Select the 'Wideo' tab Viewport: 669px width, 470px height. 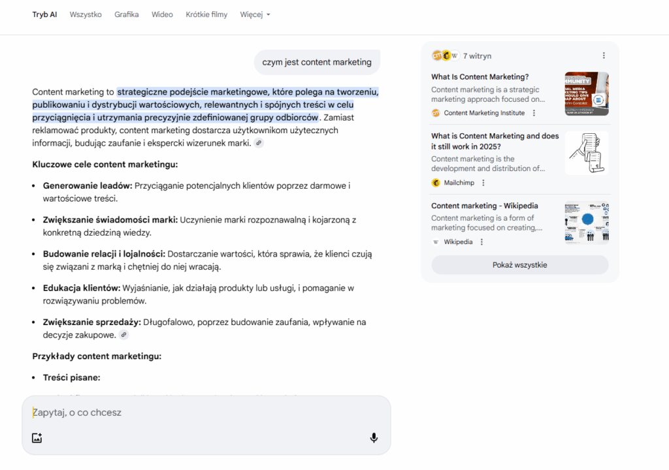[162, 14]
